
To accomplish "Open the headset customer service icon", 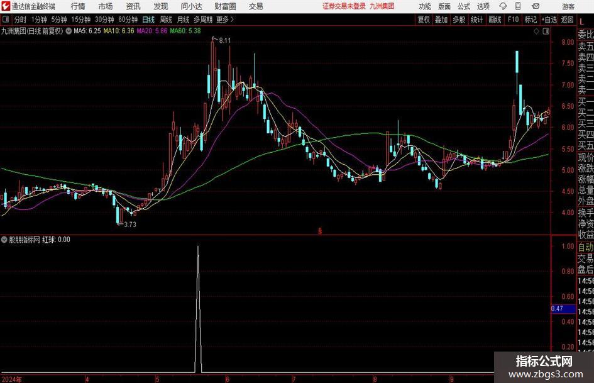I will pyautogui.click(x=503, y=6).
